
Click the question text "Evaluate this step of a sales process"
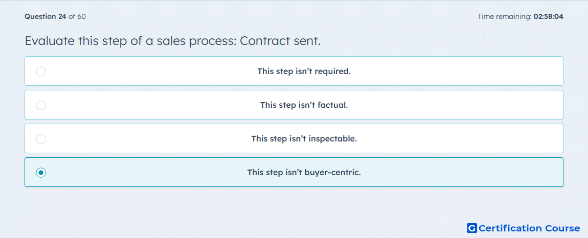click(x=130, y=41)
